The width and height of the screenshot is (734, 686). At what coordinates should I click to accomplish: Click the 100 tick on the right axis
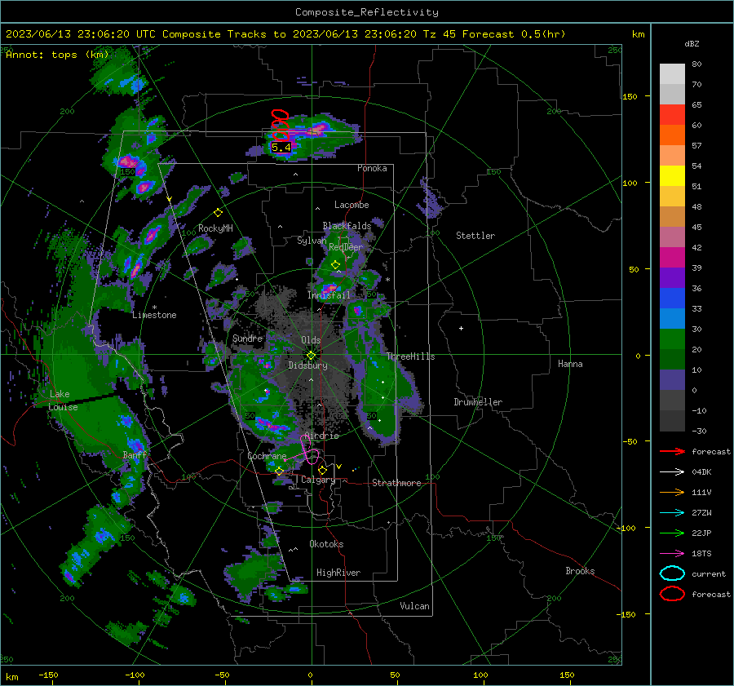coord(630,183)
